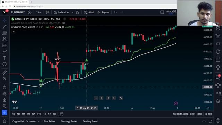This screenshot has height=125, width=222.
Task: Open the Pine Editor tab
Action: click(49, 121)
